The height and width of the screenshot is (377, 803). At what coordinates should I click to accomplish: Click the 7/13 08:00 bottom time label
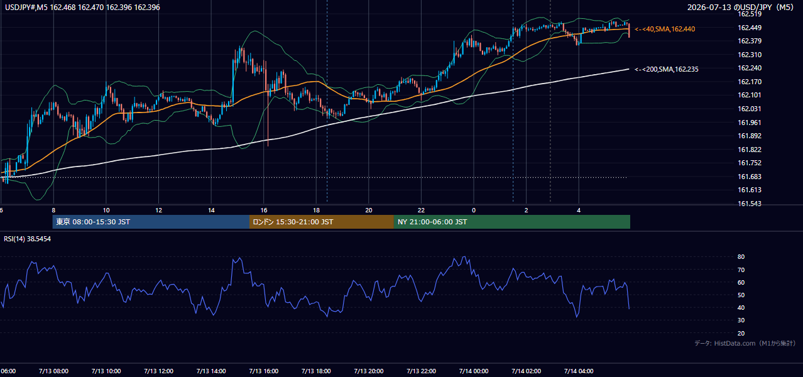[53, 371]
